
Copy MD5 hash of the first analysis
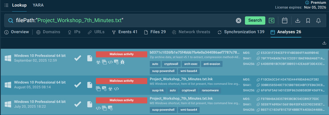click(258, 53)
